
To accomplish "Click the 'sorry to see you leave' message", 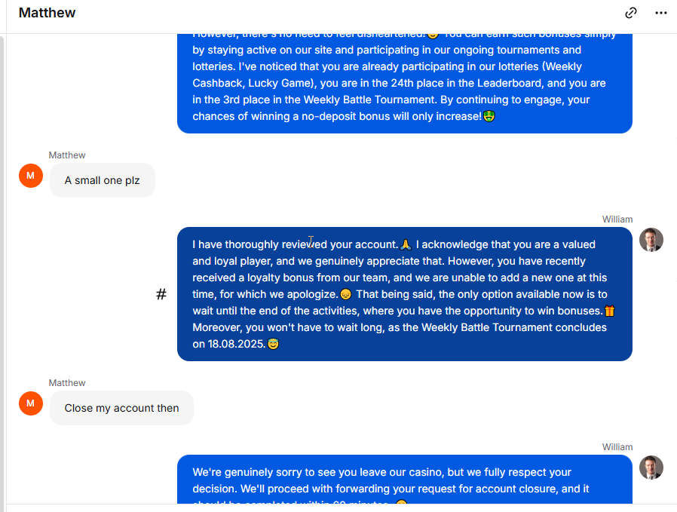I will (x=405, y=479).
